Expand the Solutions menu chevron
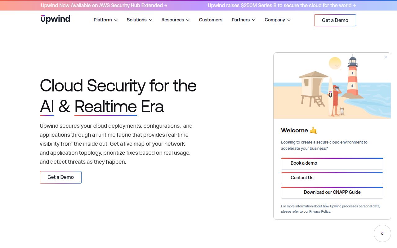Image resolution: width=397 pixels, height=248 pixels. (x=151, y=20)
